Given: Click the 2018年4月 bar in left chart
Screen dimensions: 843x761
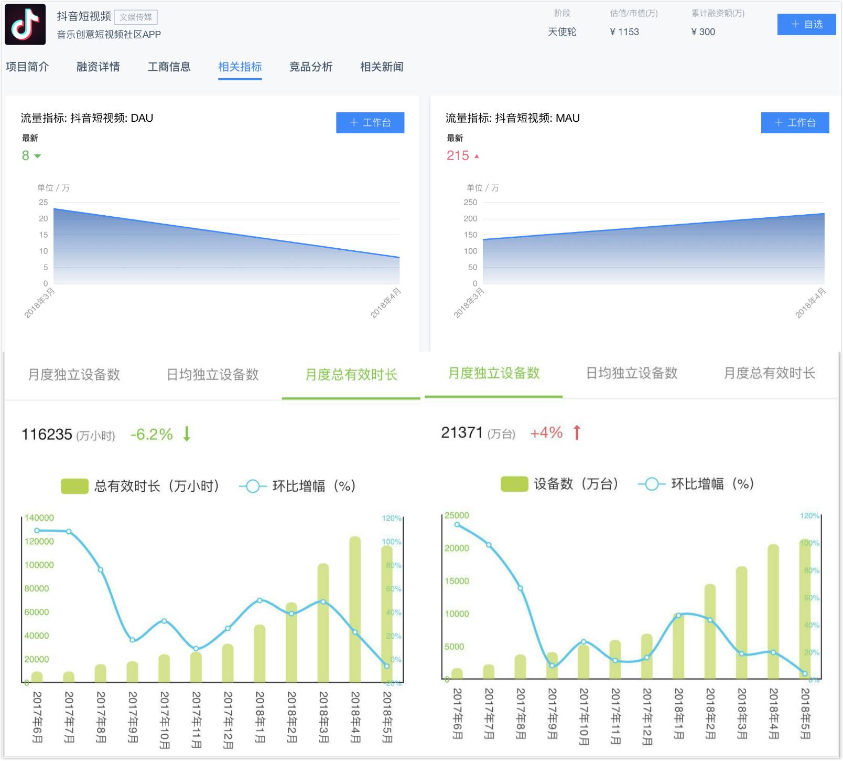Looking at the screenshot, I should coord(355,609).
